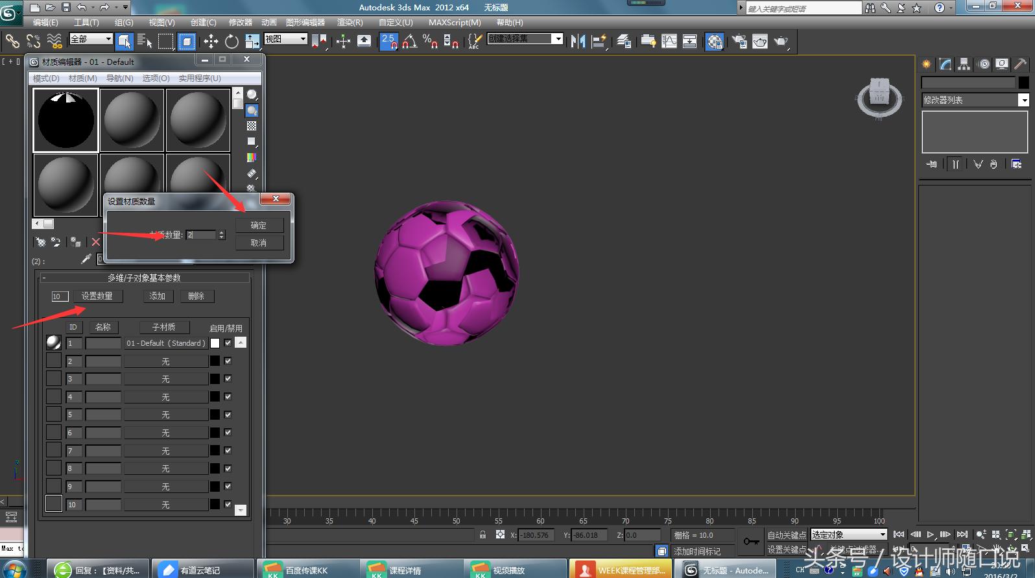
Task: Open the MAXScript(M) menu
Action: pos(455,22)
